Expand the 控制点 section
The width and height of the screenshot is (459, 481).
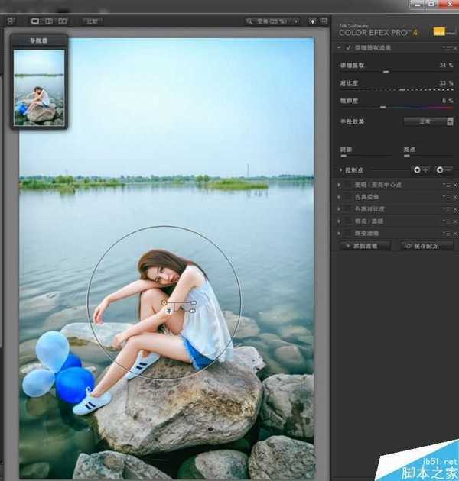click(x=341, y=170)
